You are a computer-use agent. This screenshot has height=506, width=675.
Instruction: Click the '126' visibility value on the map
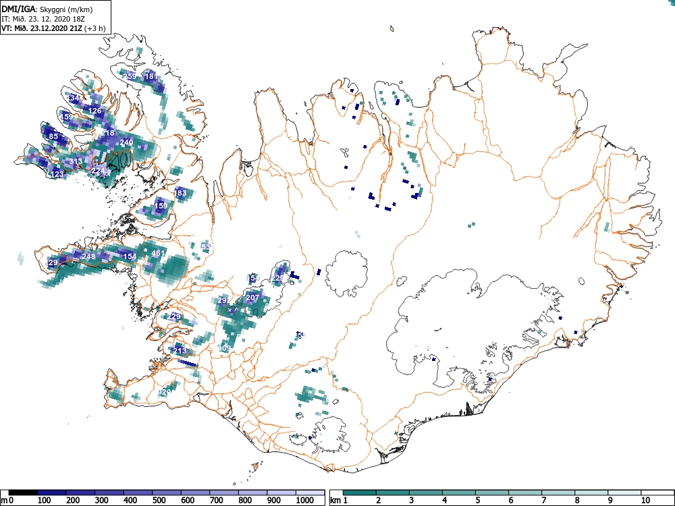point(94,111)
